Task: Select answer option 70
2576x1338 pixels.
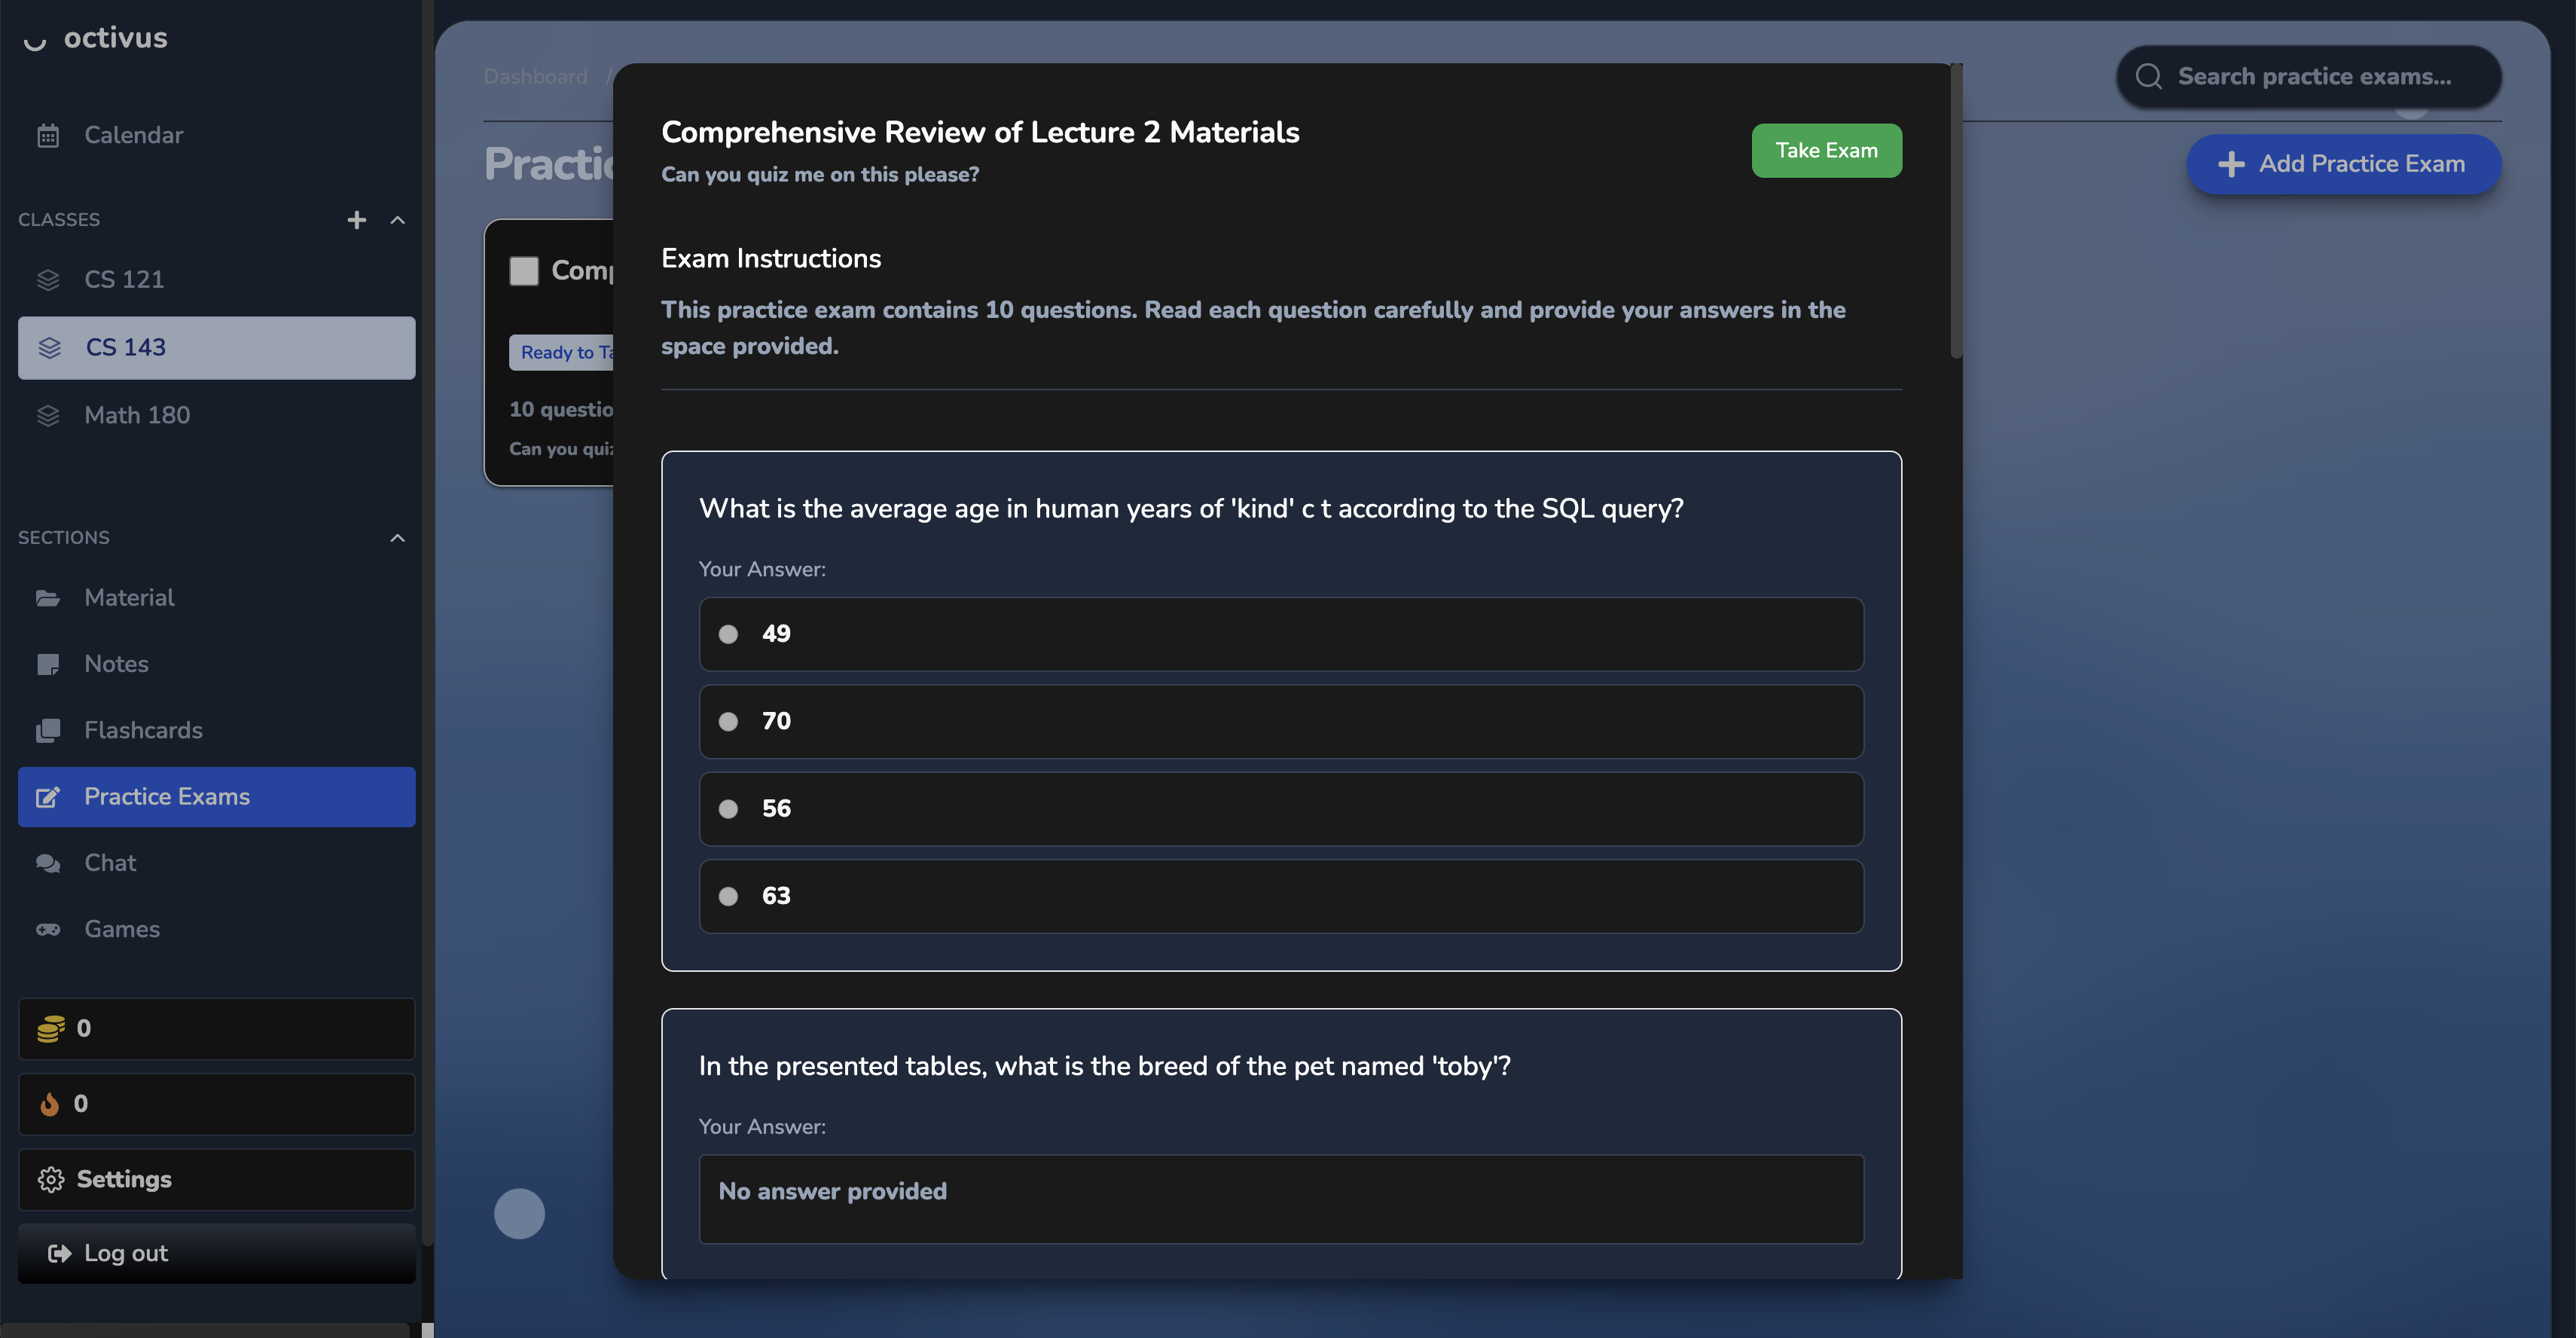Action: 1281,721
